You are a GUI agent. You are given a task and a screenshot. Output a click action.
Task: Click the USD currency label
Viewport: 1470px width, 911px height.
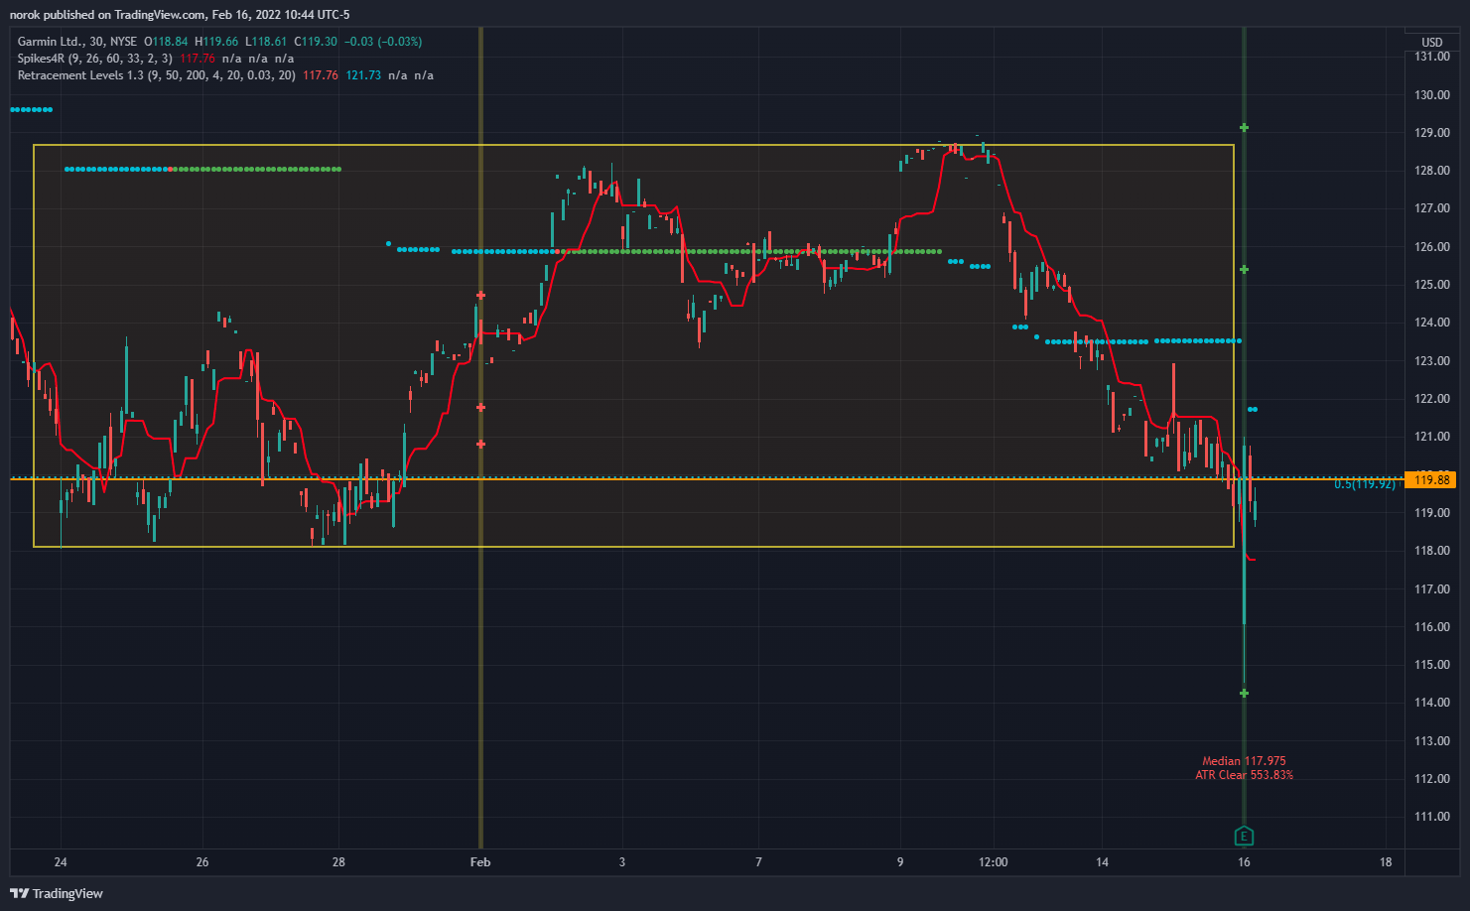(1432, 42)
